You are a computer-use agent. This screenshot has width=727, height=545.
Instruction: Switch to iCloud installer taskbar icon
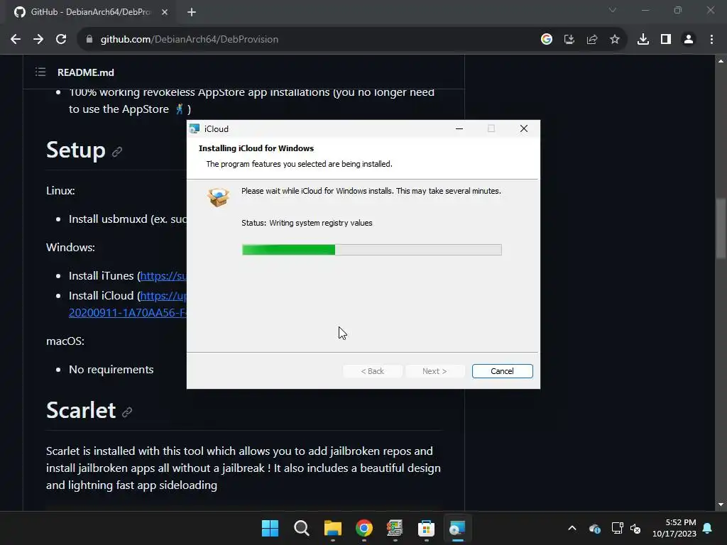click(x=458, y=528)
